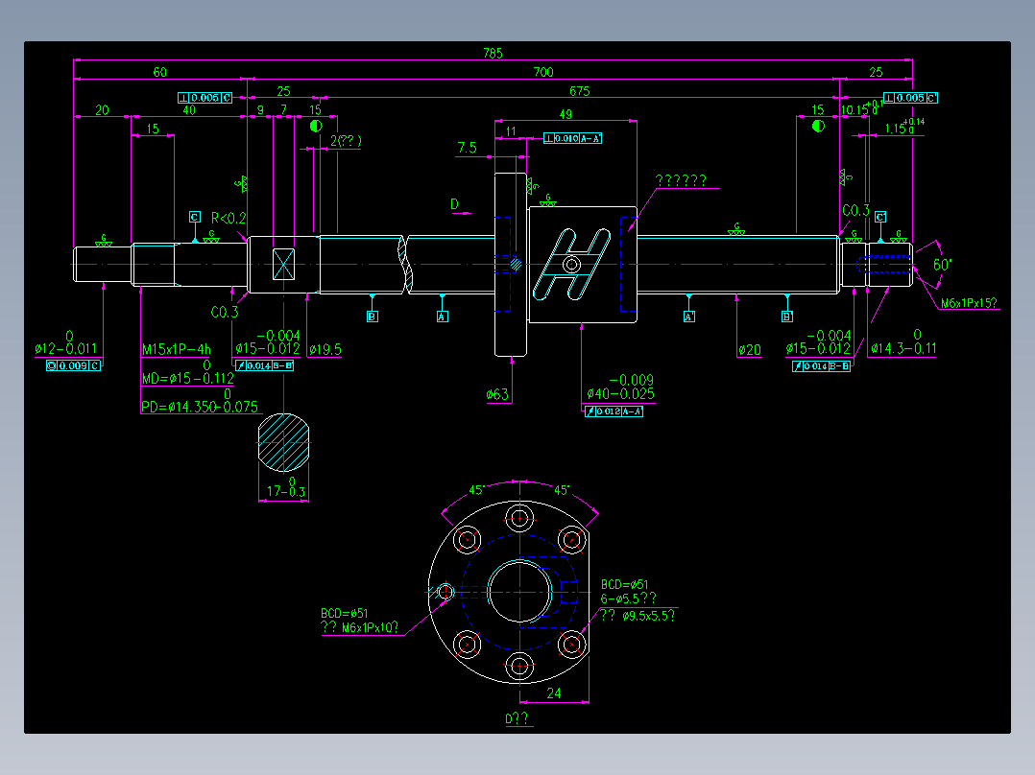Screen dimensions: 1035x775
Task: Click the section arrow label D
Action: click(454, 202)
